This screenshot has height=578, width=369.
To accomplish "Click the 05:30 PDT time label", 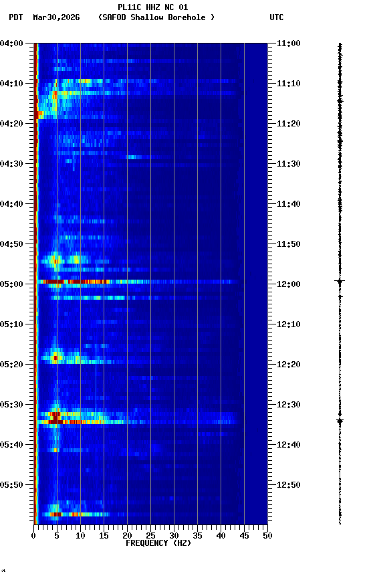I will point(11,405).
